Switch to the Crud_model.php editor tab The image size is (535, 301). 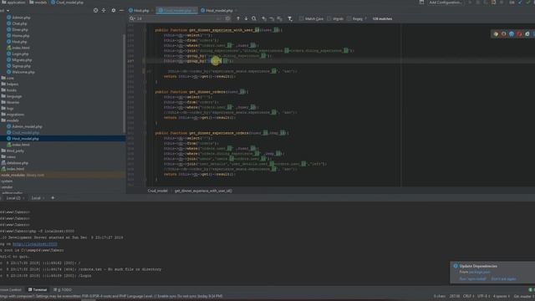(176, 11)
